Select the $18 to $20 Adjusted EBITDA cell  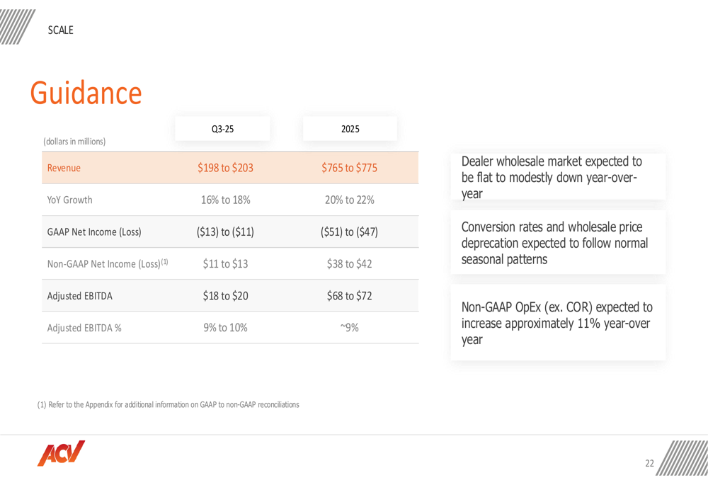pos(225,296)
